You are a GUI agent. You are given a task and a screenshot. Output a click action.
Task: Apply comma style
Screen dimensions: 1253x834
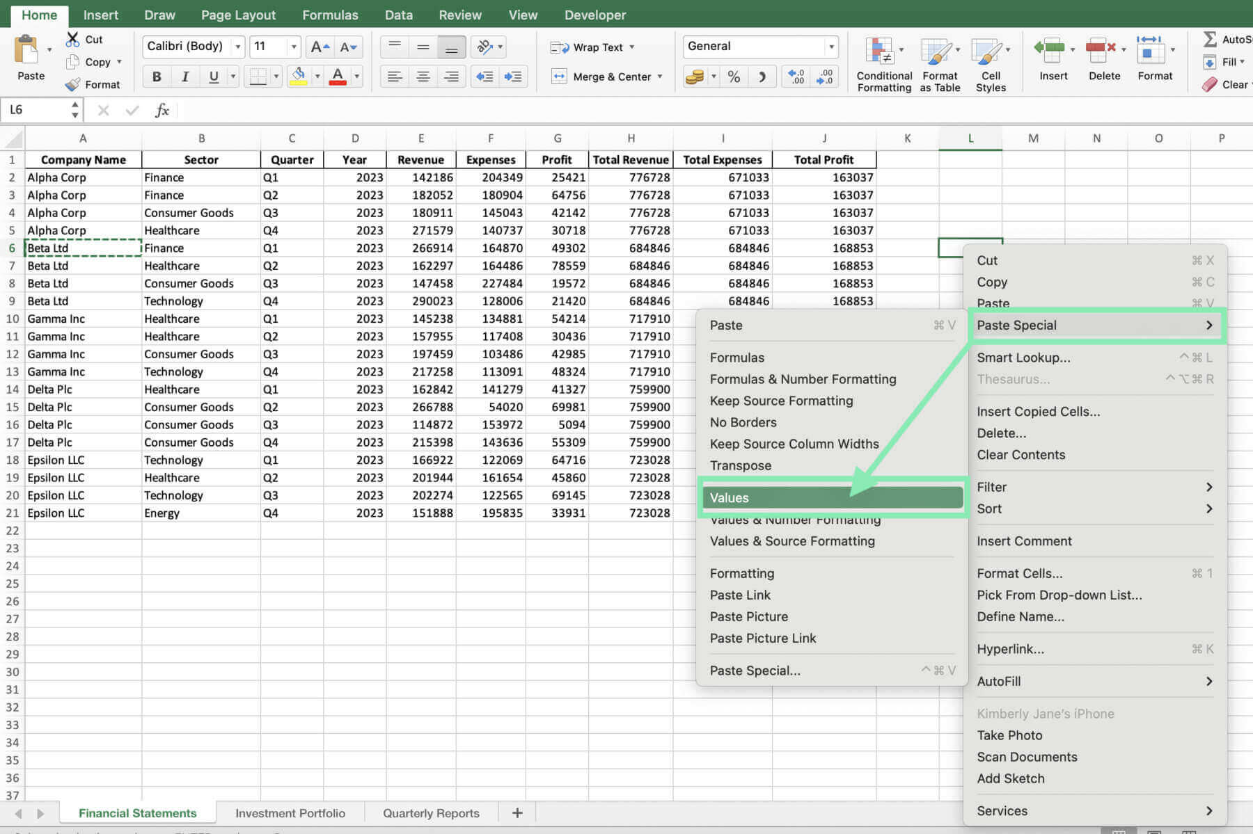click(x=762, y=77)
